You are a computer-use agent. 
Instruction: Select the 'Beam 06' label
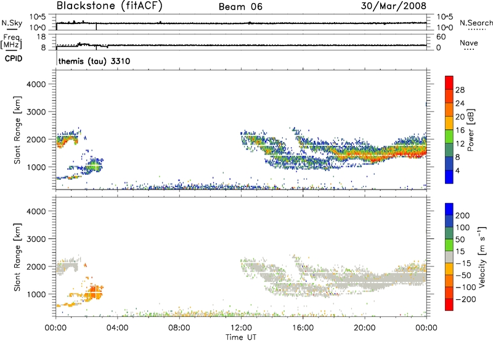click(240, 7)
